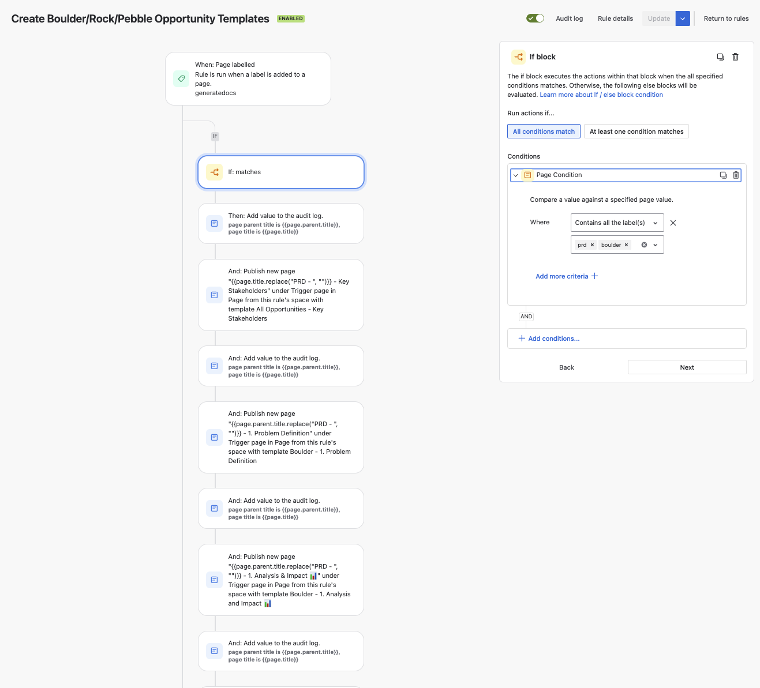Select All conditions match
Screen dimensions: 760x688
544,131
